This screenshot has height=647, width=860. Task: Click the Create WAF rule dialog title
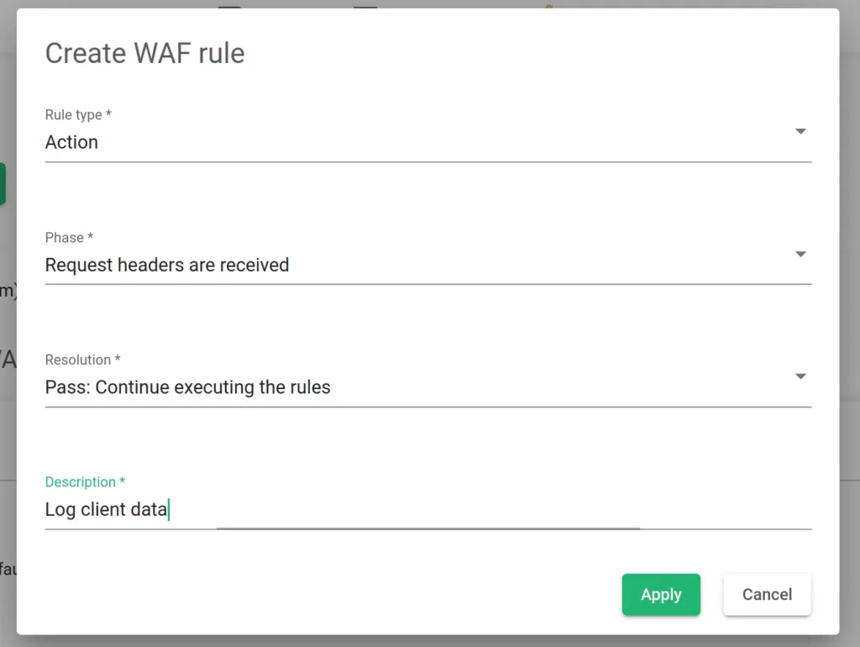click(144, 53)
